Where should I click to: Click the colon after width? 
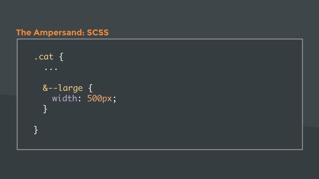pos(79,99)
